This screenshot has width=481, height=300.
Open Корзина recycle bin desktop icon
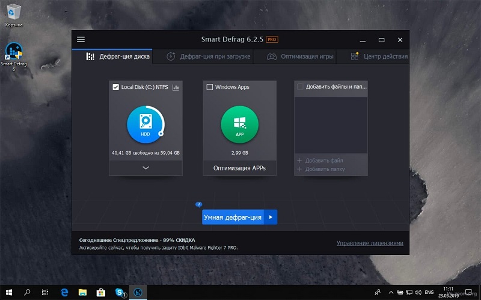pos(14,16)
